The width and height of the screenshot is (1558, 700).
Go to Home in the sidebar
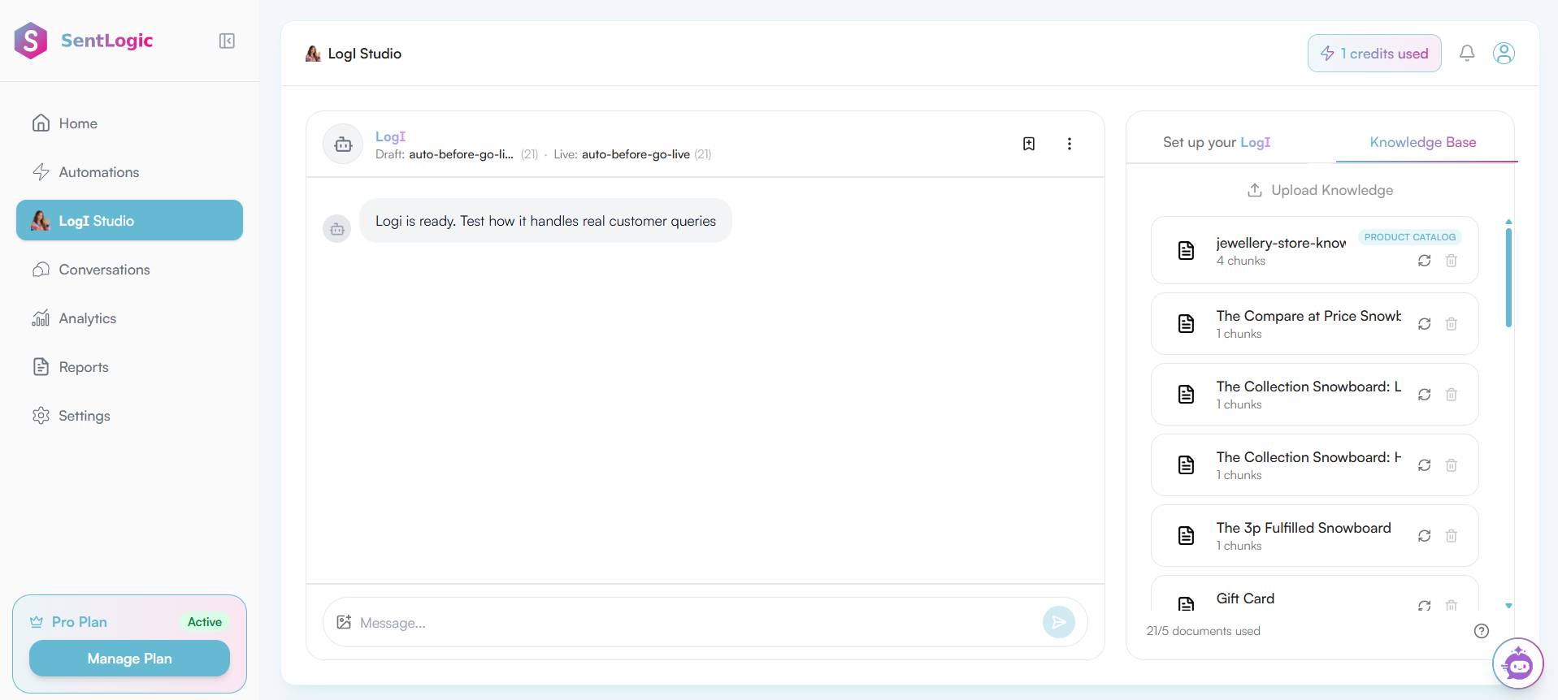pyautogui.click(x=129, y=123)
